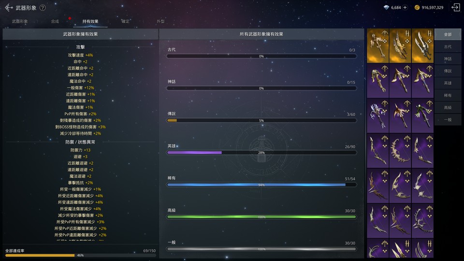This screenshot has width=464, height=261.
Task: Filter weapons by 傳說 grade
Action: point(448,71)
